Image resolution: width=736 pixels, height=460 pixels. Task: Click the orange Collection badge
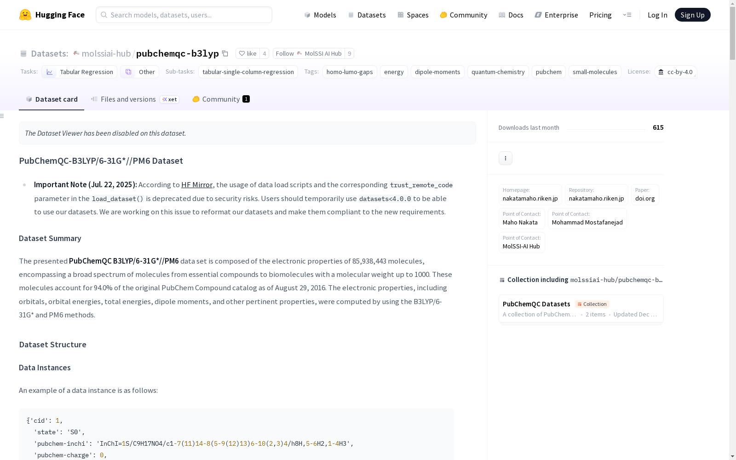(x=592, y=304)
